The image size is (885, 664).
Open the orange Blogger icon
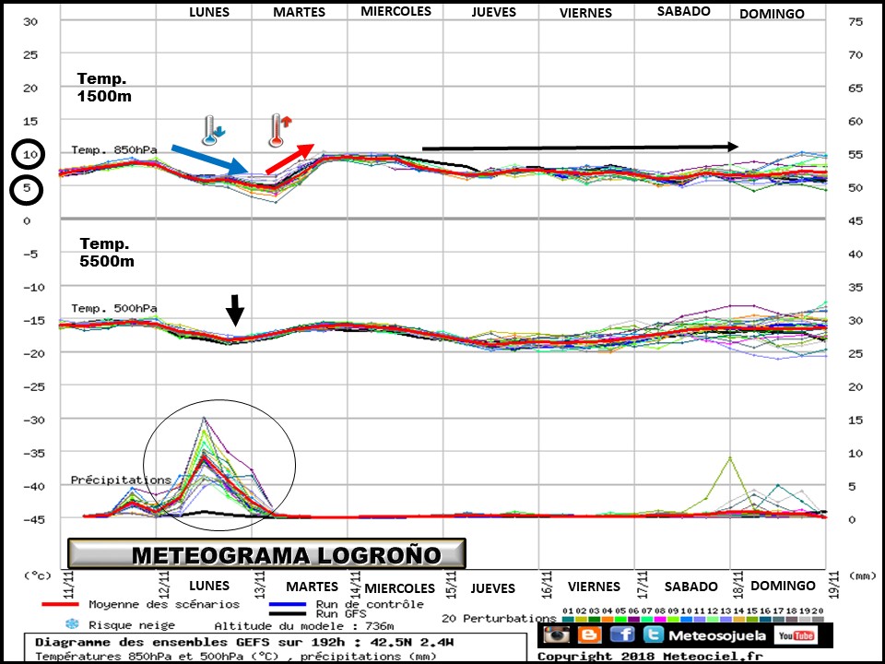pos(590,634)
